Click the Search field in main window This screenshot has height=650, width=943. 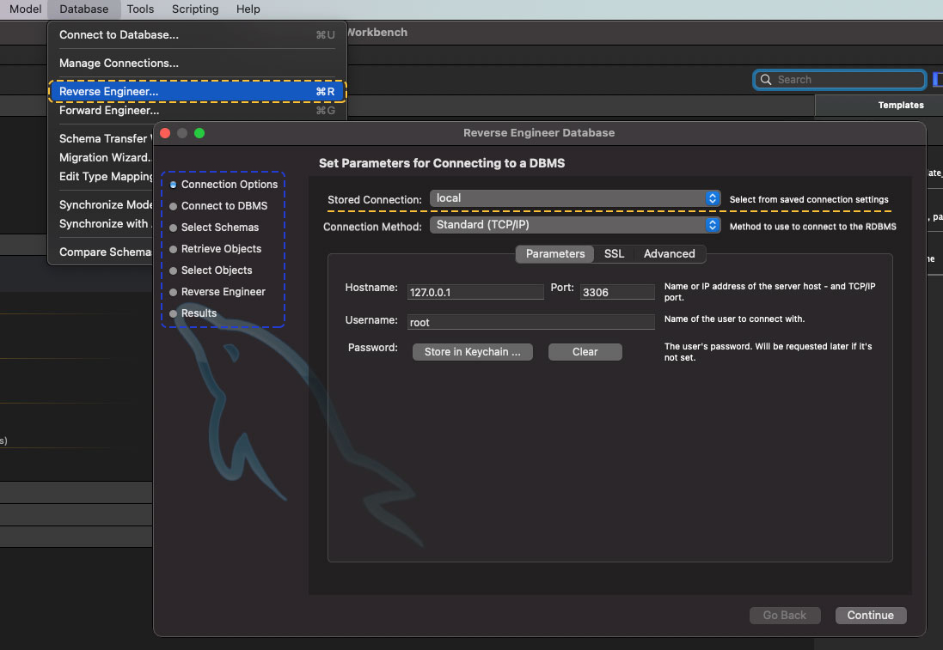coord(840,80)
